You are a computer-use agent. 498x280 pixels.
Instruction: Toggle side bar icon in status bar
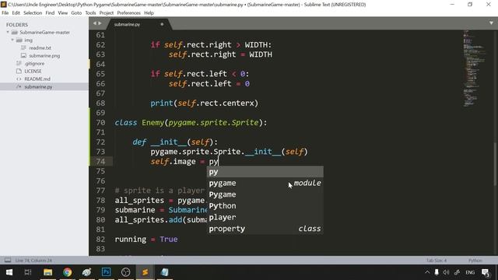tap(7, 261)
